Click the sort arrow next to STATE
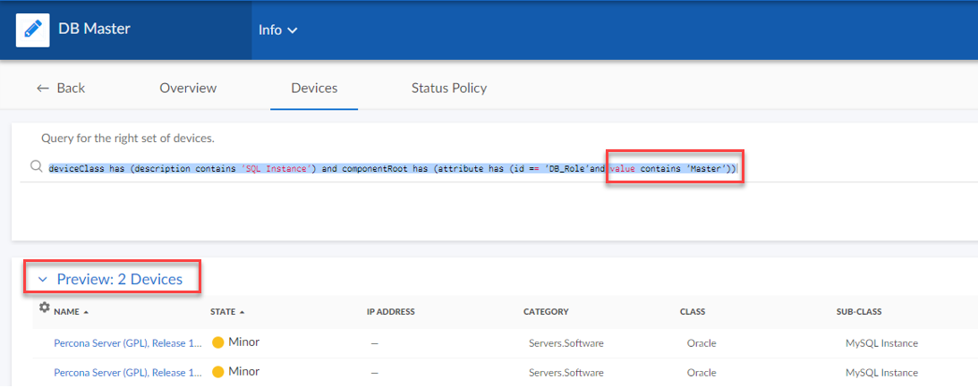Image resolution: width=978 pixels, height=388 pixels. [242, 312]
